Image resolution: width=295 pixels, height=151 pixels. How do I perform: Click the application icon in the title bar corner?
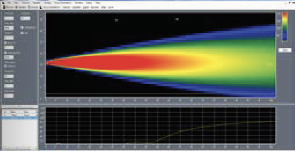[x=3, y=3]
